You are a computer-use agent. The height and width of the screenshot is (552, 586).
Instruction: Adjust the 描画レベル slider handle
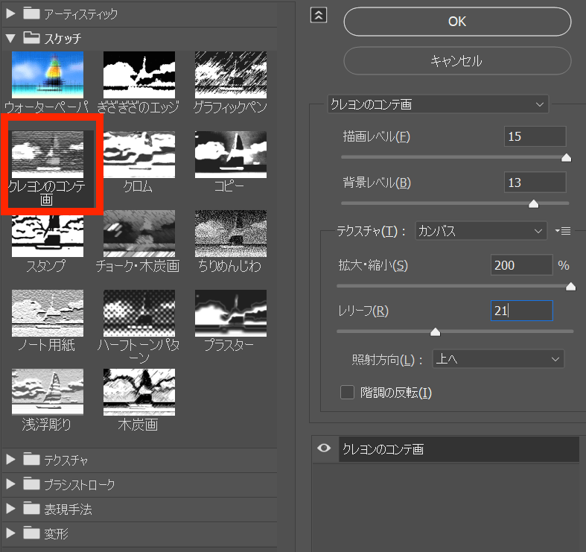(566, 158)
